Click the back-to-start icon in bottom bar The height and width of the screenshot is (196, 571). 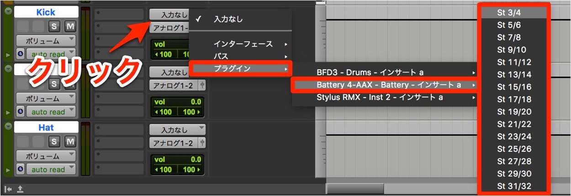[8, 189]
